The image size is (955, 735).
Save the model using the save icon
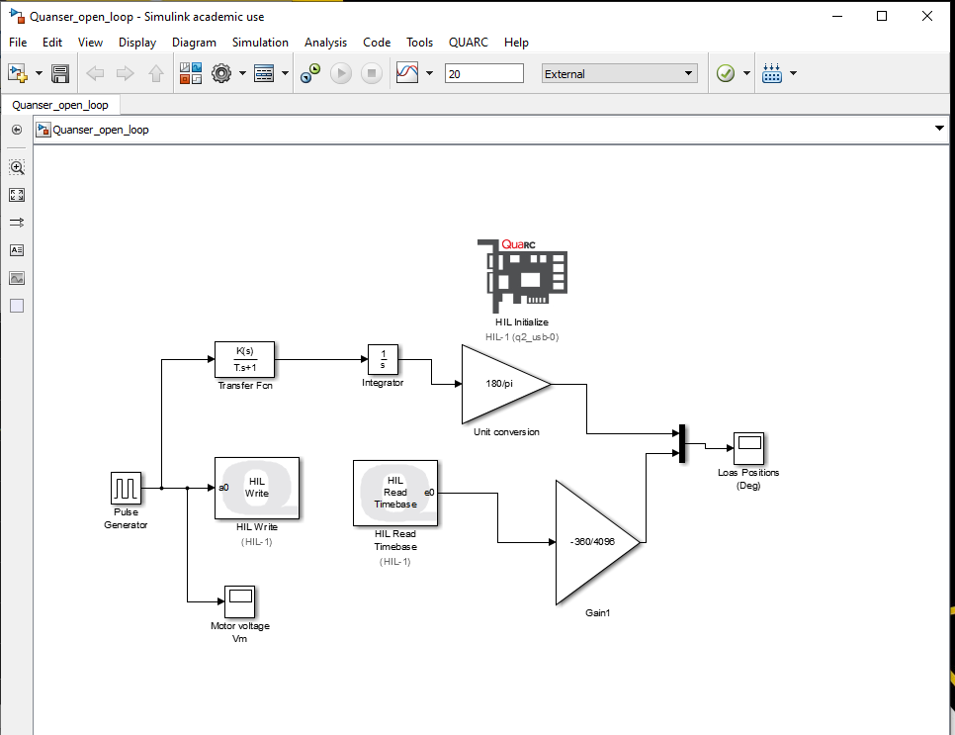point(59,72)
